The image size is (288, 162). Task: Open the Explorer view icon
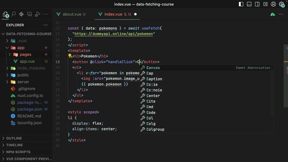pos(5,14)
